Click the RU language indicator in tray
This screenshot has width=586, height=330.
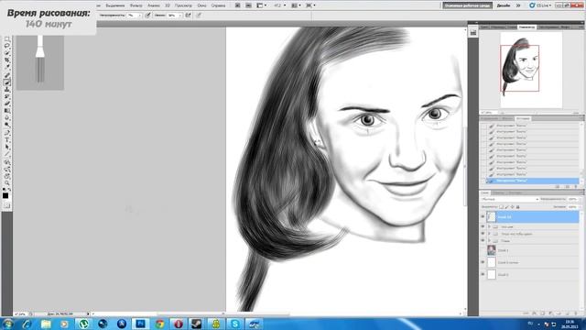530,324
